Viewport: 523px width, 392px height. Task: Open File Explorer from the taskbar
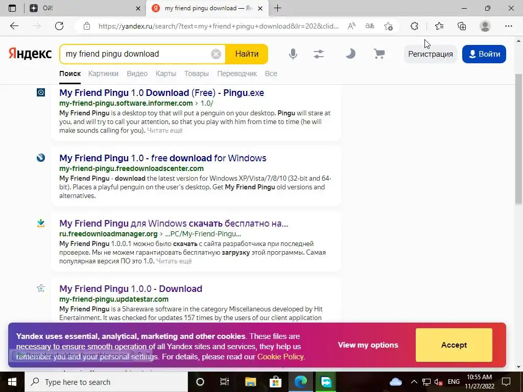click(250, 382)
